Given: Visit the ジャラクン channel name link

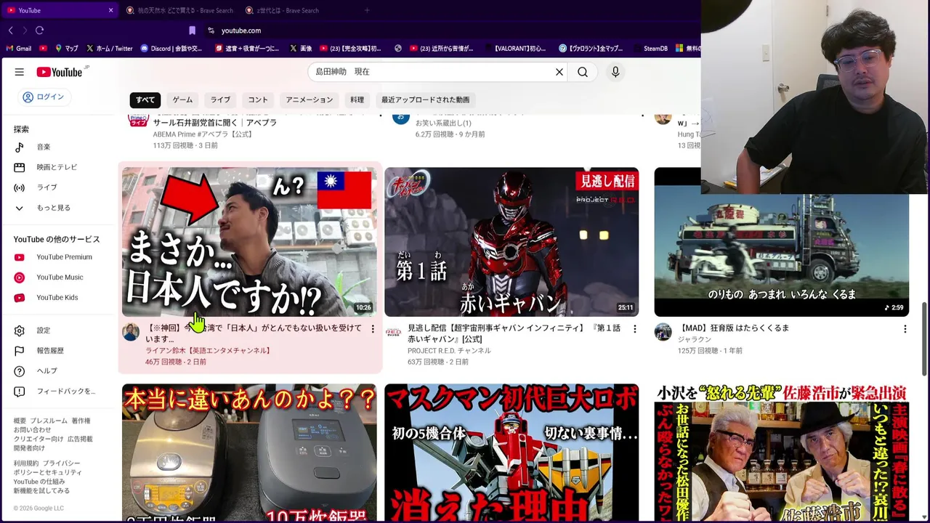Looking at the screenshot, I should (x=695, y=340).
